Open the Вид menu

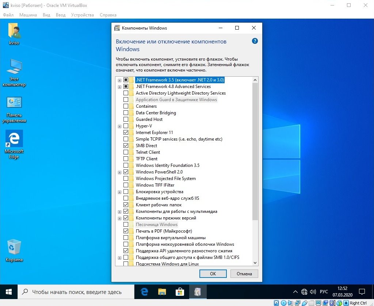coord(46,15)
